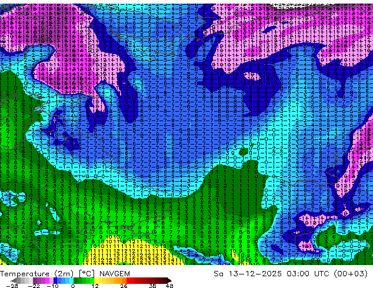373x288 pixels.
Task: Click the '-28' legend scale label
Action: (x=12, y=286)
